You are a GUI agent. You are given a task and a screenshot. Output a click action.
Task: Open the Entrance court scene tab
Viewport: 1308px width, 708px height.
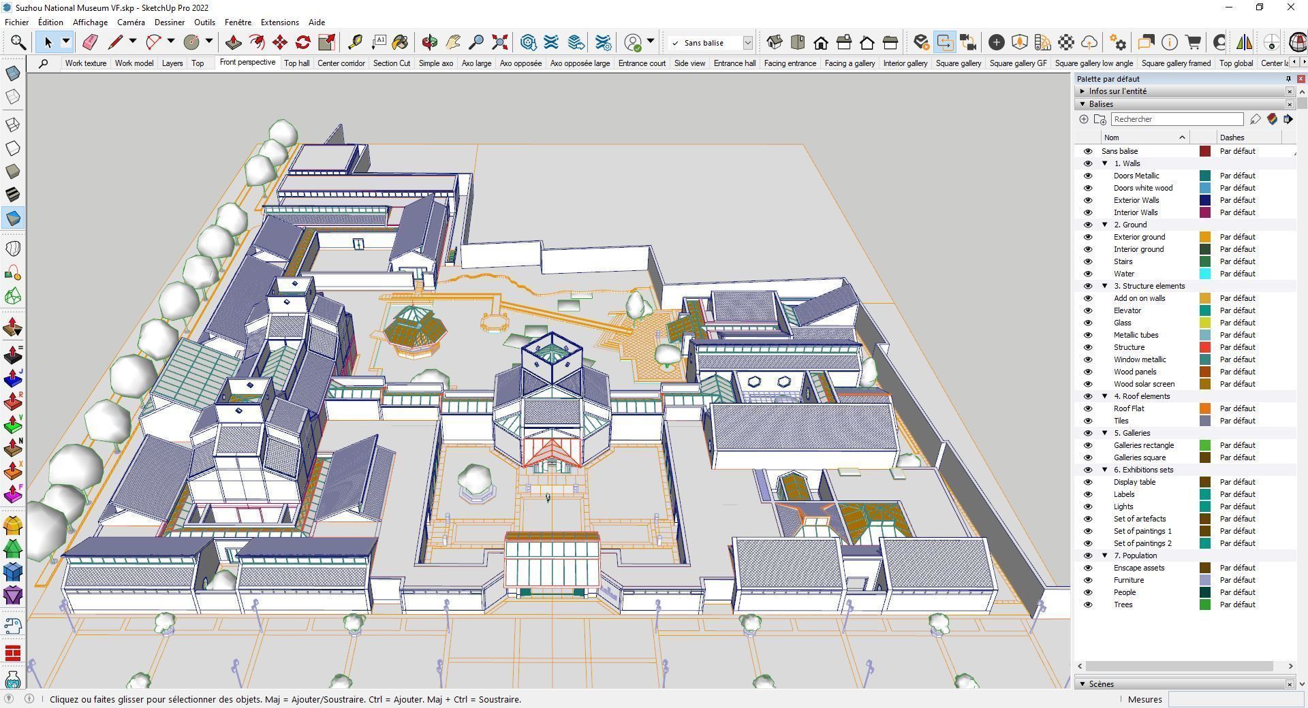coord(642,63)
